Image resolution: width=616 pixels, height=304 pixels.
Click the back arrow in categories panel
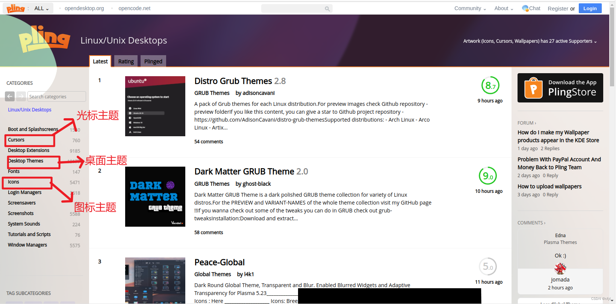tap(10, 96)
